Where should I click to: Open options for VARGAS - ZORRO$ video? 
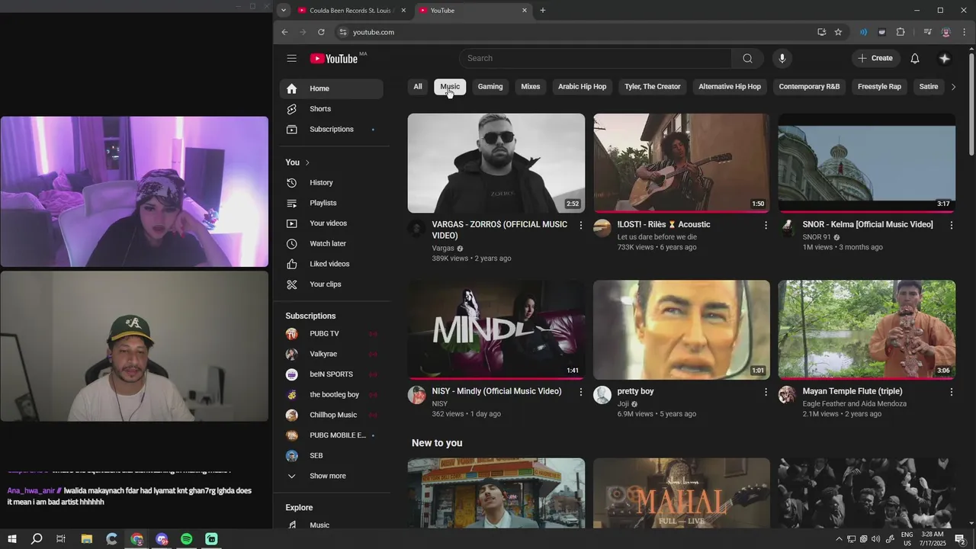tap(581, 225)
